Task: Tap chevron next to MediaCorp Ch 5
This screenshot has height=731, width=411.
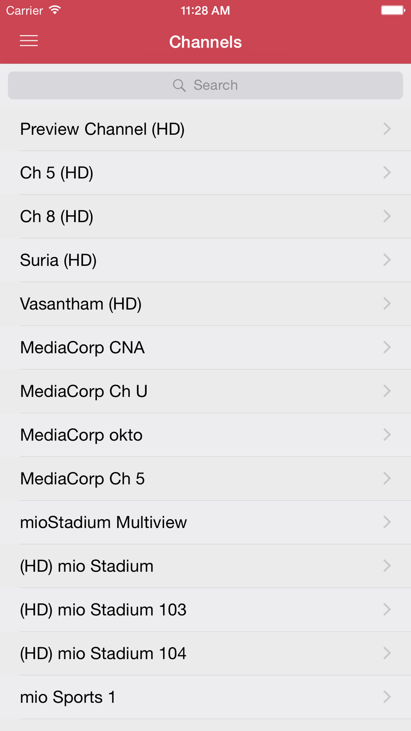Action: tap(387, 479)
